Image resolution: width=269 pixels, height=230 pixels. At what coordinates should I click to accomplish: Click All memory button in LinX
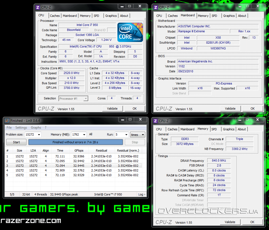click(x=91, y=134)
